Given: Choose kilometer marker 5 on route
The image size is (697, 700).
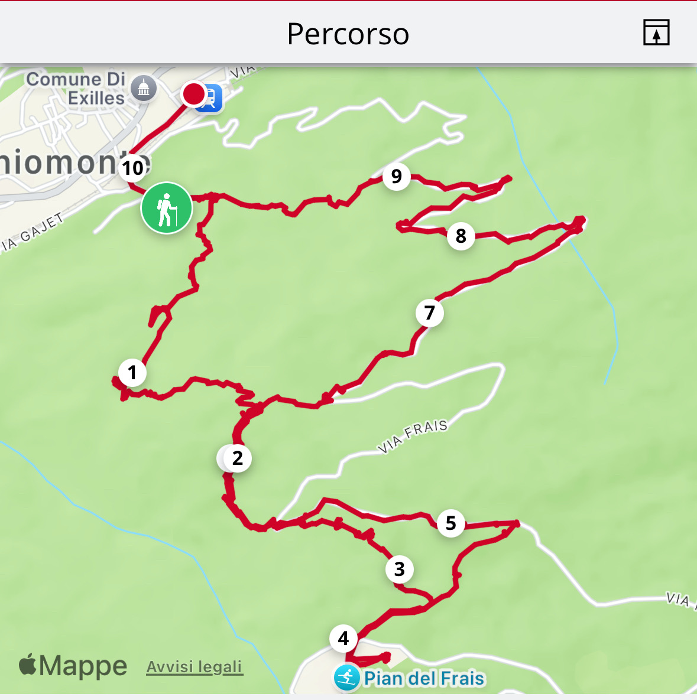Looking at the screenshot, I should click(x=451, y=523).
